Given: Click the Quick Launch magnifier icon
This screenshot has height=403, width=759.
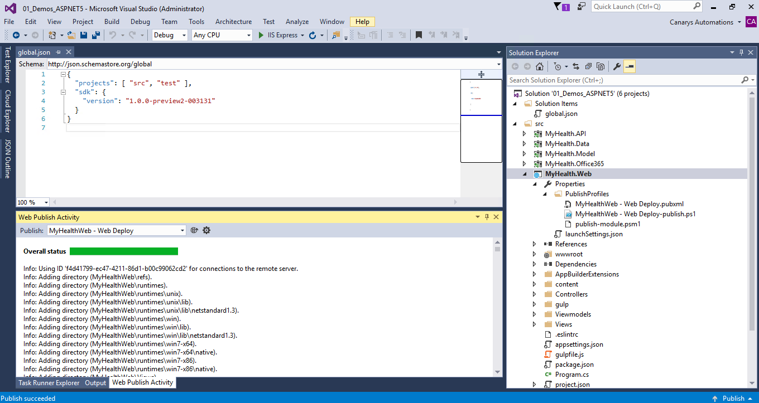Looking at the screenshot, I should tap(697, 6).
